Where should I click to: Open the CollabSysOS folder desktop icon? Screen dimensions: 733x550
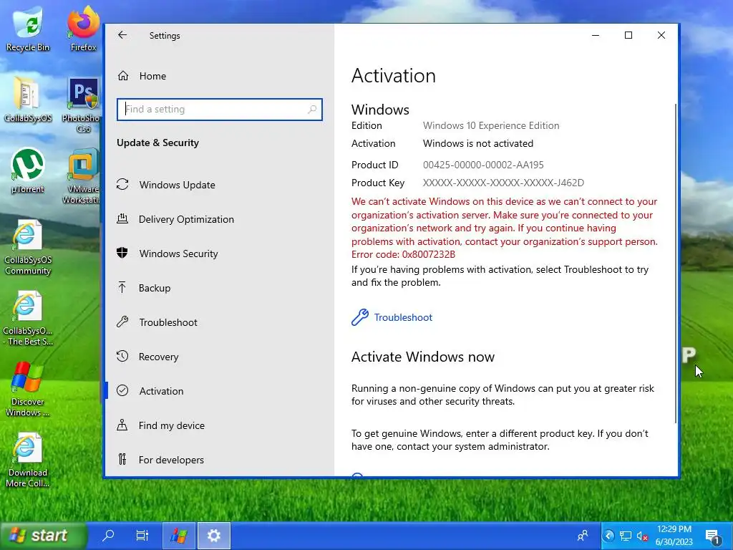28,100
